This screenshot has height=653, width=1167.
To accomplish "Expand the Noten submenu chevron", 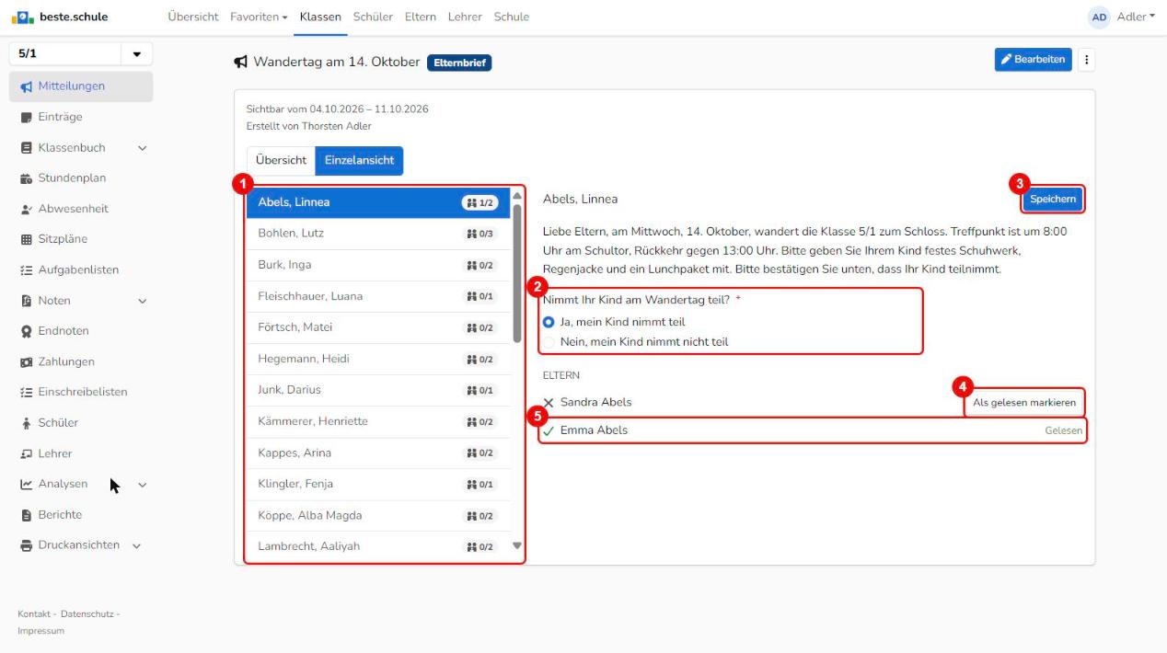I will pyautogui.click(x=142, y=301).
